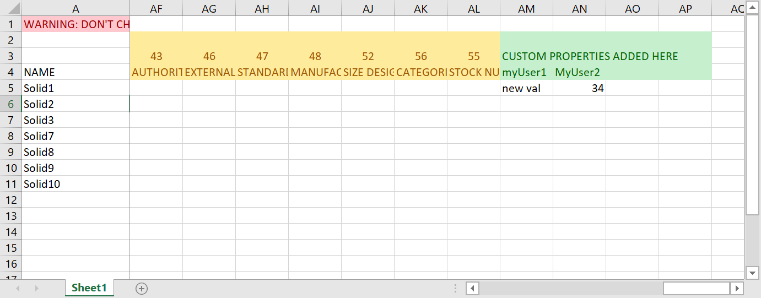Select row 5 header
This screenshot has height=298, width=761.
click(11, 88)
